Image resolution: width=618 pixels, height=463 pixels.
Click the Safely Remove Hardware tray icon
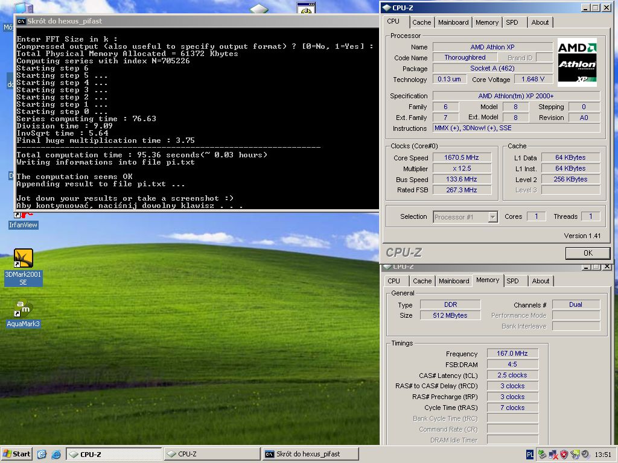[x=543, y=455]
